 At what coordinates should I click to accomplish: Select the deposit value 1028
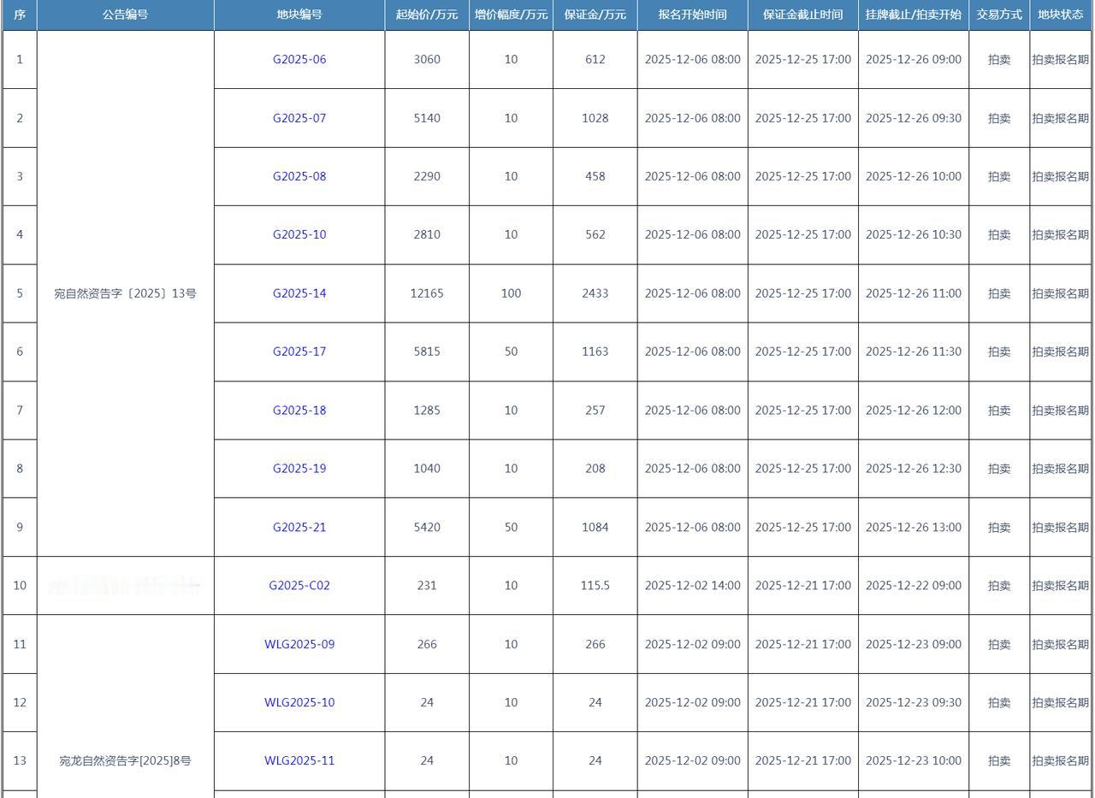pyautogui.click(x=595, y=118)
